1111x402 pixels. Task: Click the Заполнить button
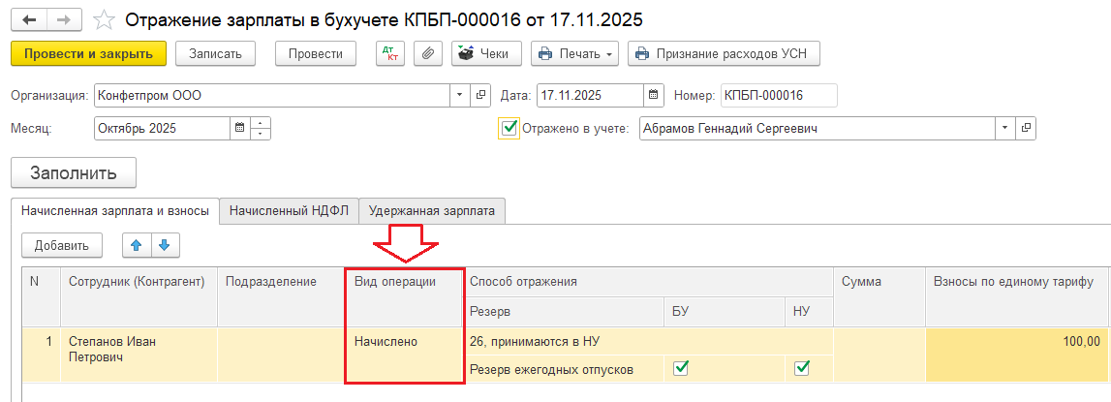(x=74, y=173)
